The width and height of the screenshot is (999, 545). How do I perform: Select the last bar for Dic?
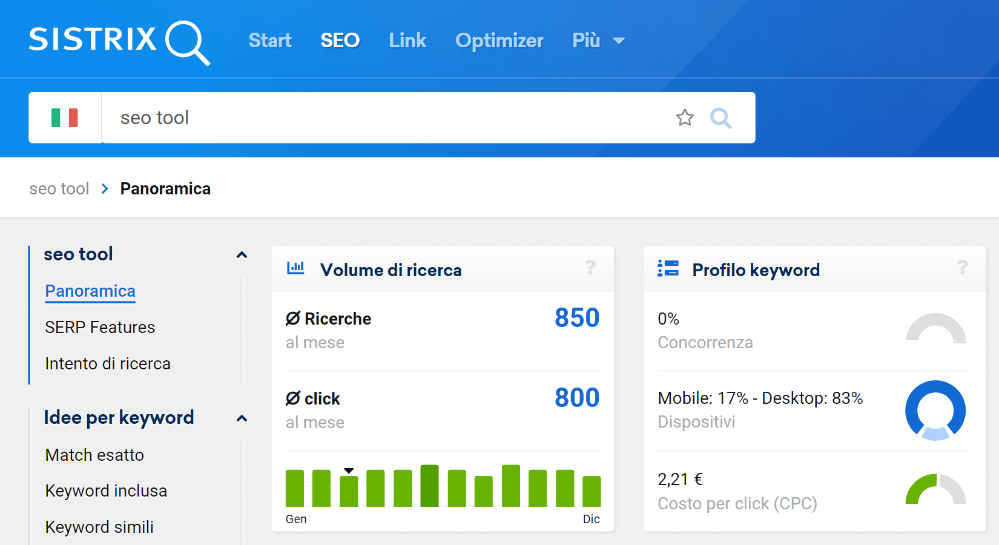pyautogui.click(x=592, y=491)
